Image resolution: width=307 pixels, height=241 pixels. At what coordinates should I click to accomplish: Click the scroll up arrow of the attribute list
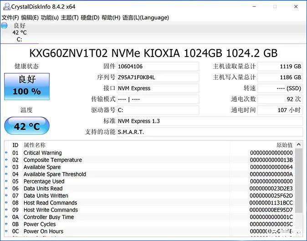pos(299,145)
